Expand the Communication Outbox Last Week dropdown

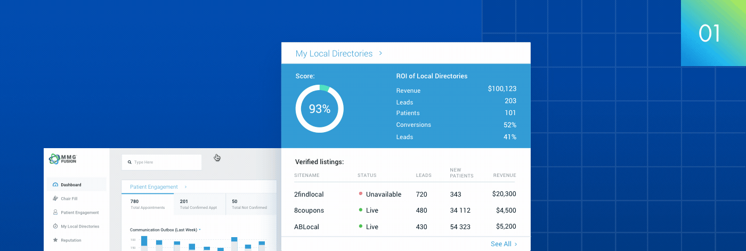200,230
